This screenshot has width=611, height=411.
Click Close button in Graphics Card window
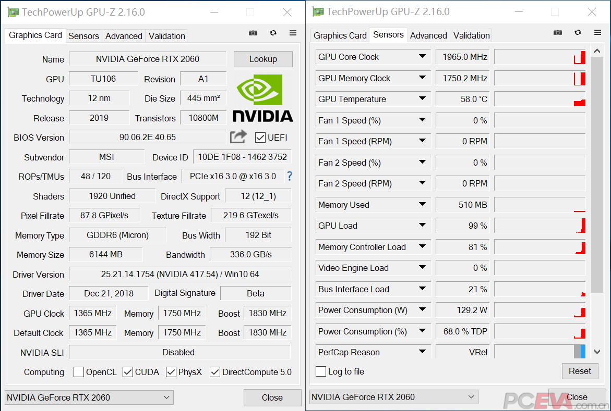tap(272, 397)
